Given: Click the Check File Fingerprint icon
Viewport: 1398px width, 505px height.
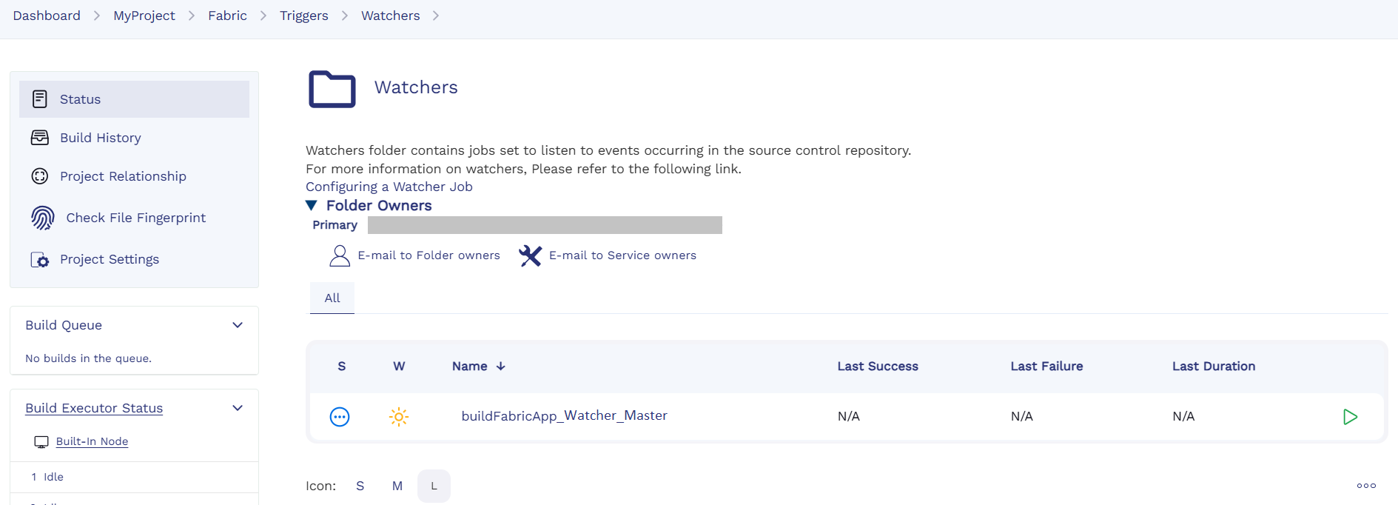Looking at the screenshot, I should (x=43, y=218).
